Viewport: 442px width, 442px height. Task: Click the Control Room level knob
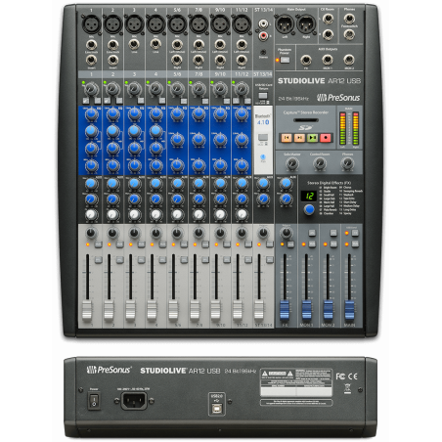click(320, 164)
